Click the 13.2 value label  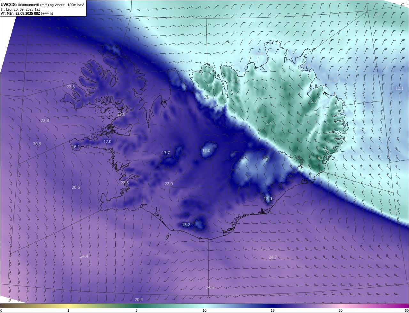[186, 225]
